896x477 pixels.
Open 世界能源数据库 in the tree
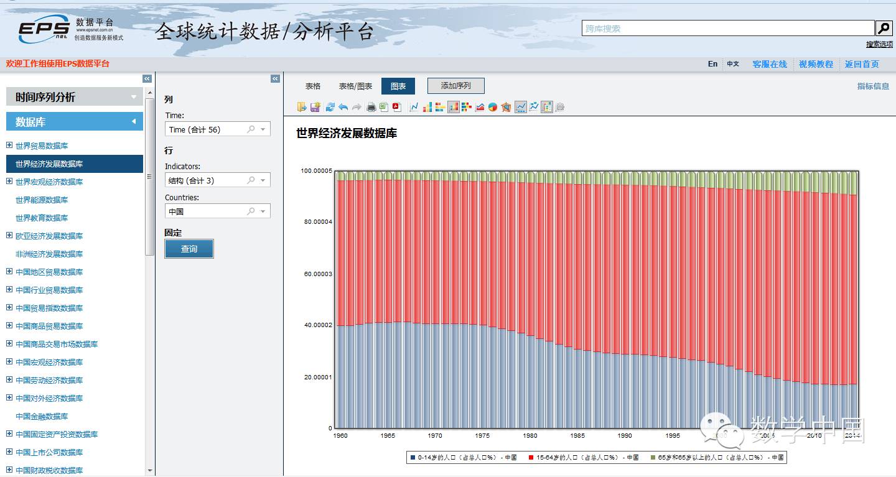(x=42, y=200)
